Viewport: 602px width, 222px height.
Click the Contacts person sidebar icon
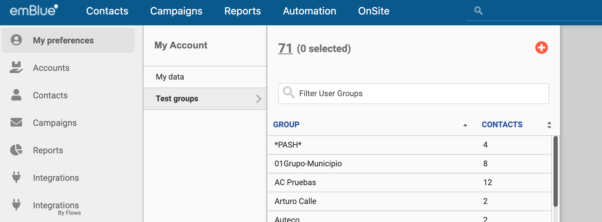(x=16, y=95)
